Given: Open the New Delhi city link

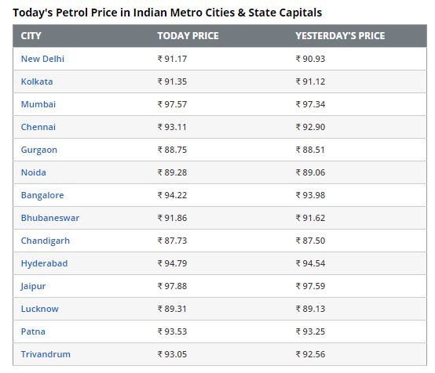Looking at the screenshot, I should 42,59.
